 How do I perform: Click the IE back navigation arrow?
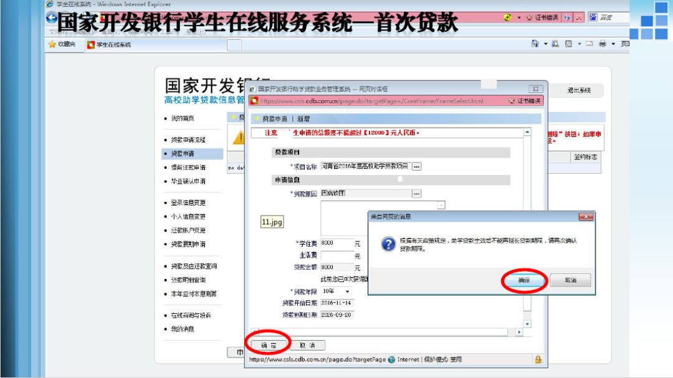pos(52,18)
